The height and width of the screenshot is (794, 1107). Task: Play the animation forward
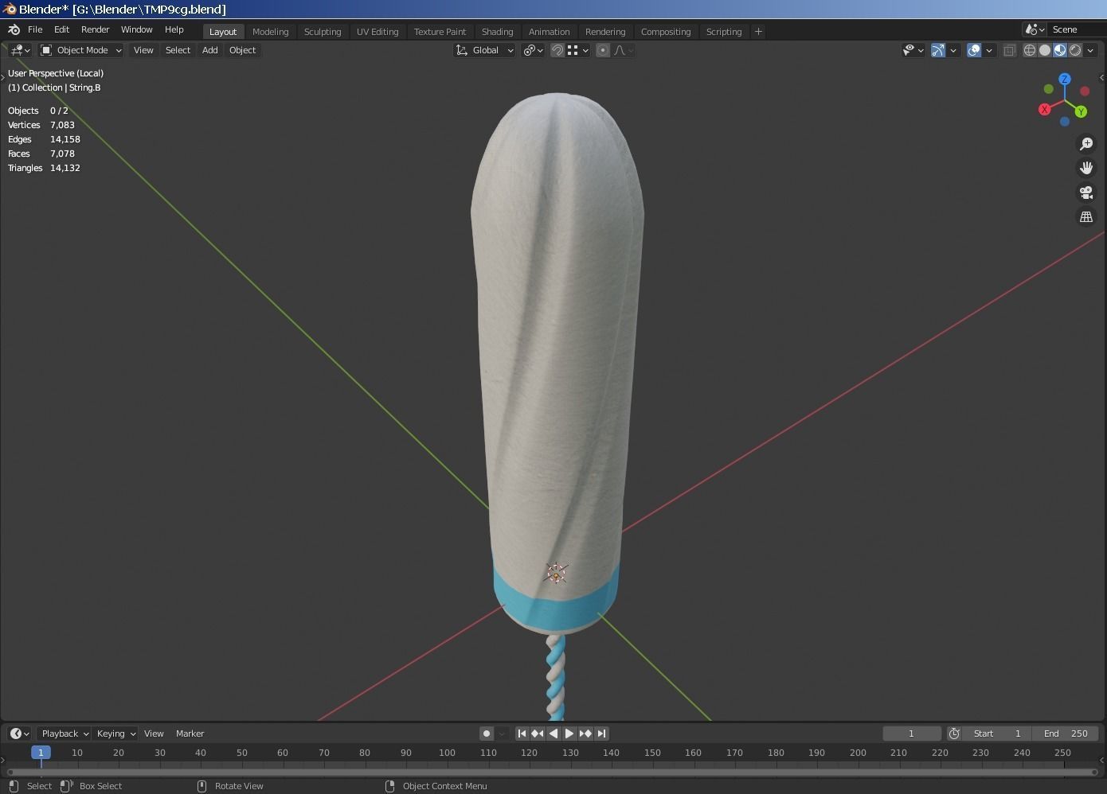click(x=569, y=734)
